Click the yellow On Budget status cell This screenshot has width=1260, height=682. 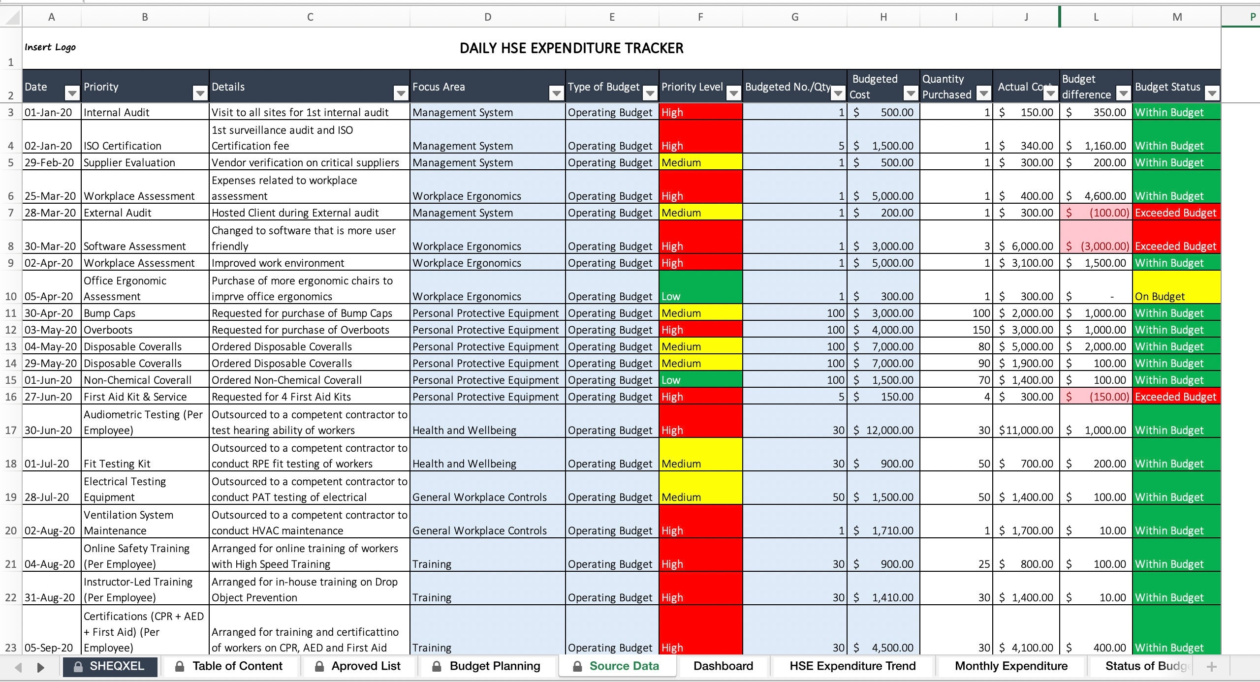1176,287
